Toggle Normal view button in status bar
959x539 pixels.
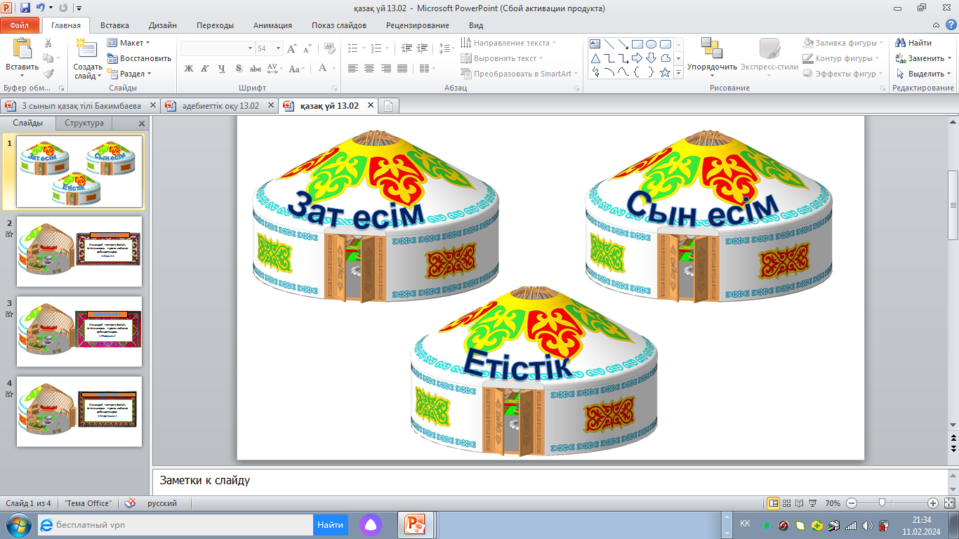click(x=773, y=503)
